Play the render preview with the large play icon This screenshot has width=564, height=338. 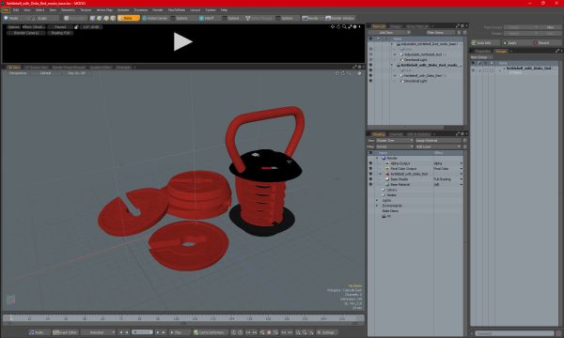[182, 41]
